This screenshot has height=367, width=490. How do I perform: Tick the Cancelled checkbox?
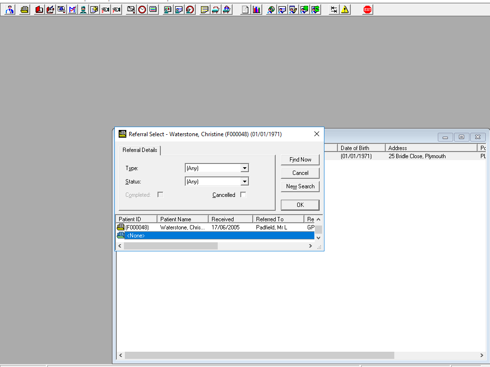coord(243,195)
